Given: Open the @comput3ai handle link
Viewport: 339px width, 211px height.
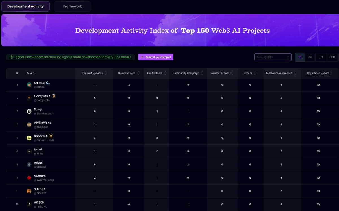Looking at the screenshot, I should 42,100.
